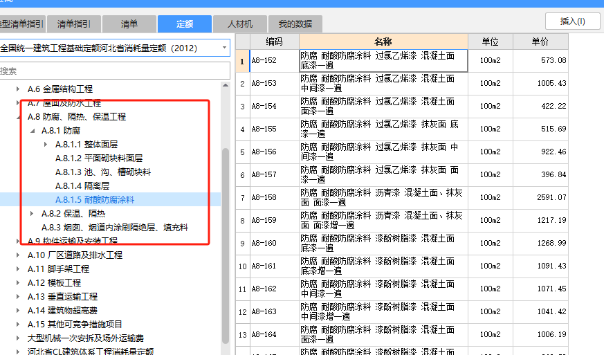Open the 清单 tab

[129, 24]
